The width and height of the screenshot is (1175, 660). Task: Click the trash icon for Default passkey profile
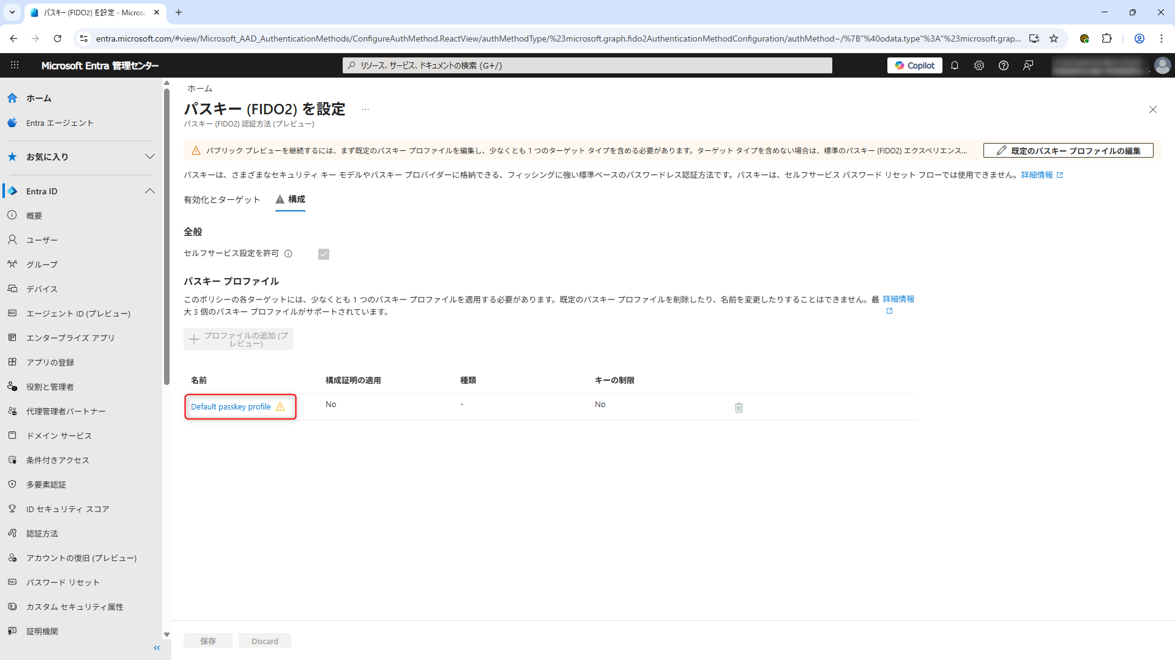[739, 408]
